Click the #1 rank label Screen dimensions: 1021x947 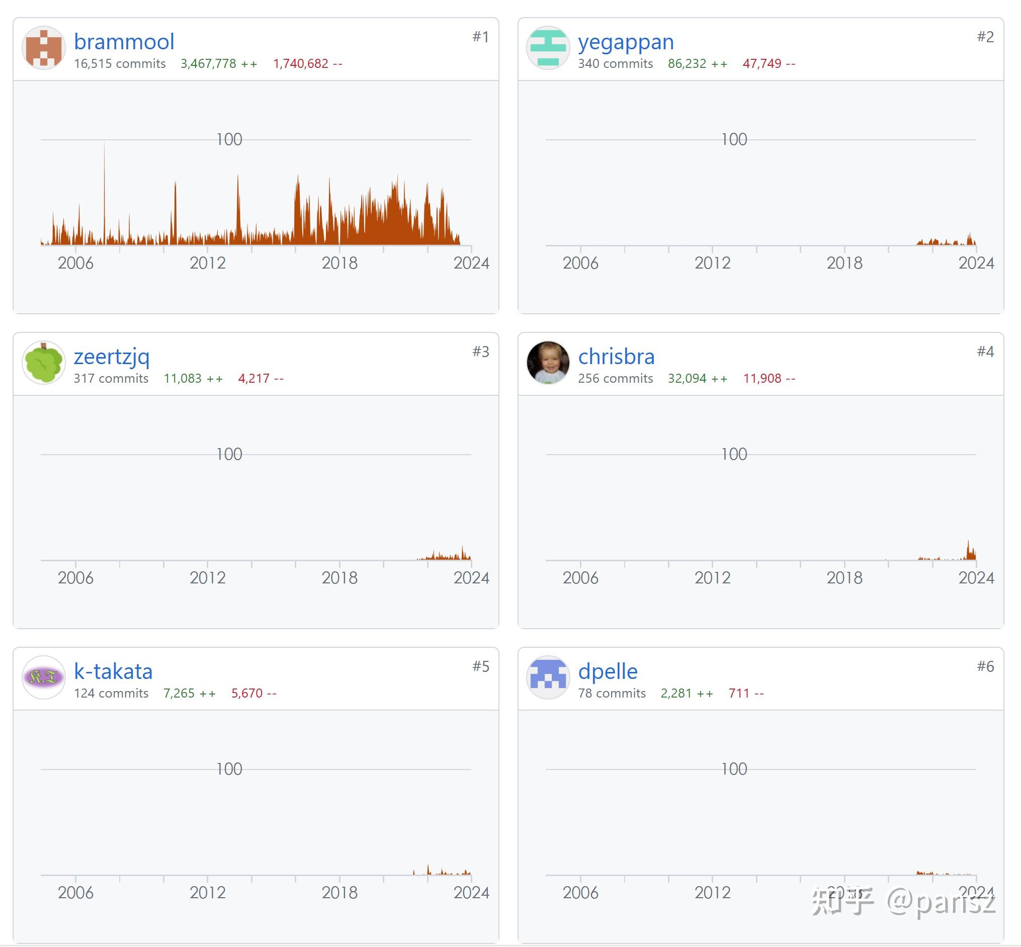pos(480,37)
